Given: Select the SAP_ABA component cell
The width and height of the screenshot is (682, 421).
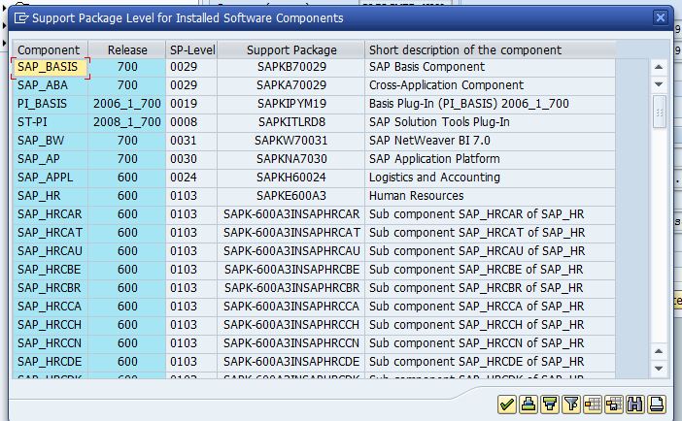Looking at the screenshot, I should [50, 85].
